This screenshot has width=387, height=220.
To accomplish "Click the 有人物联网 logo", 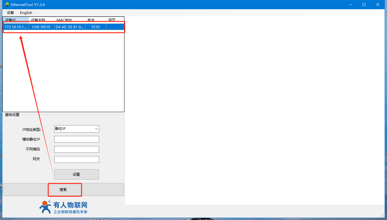I will [x=63, y=207].
